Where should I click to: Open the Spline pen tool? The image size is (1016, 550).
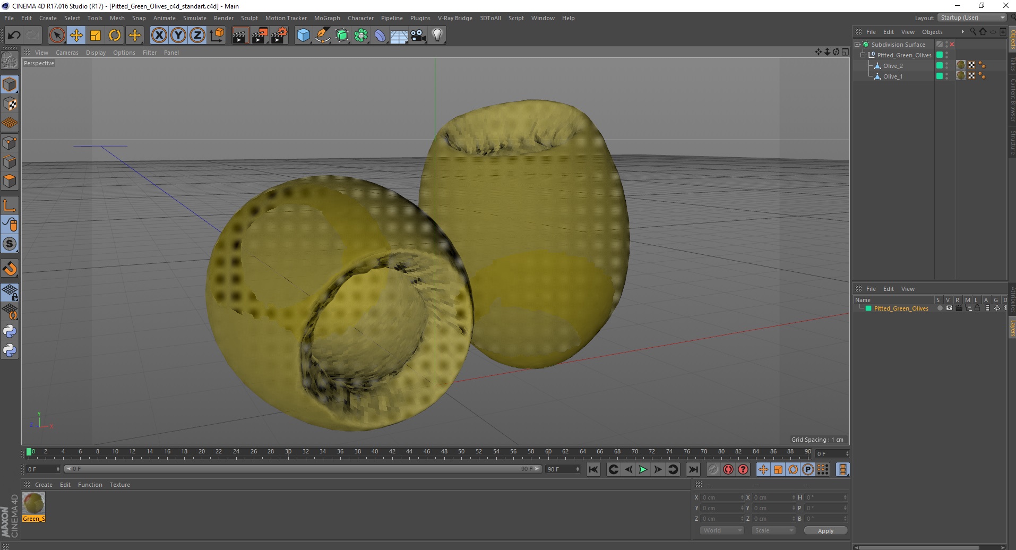323,36
